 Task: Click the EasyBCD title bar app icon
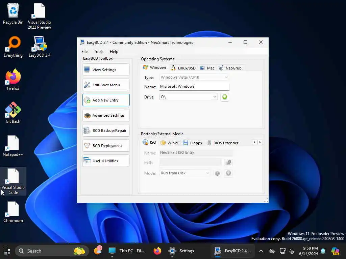(x=82, y=42)
